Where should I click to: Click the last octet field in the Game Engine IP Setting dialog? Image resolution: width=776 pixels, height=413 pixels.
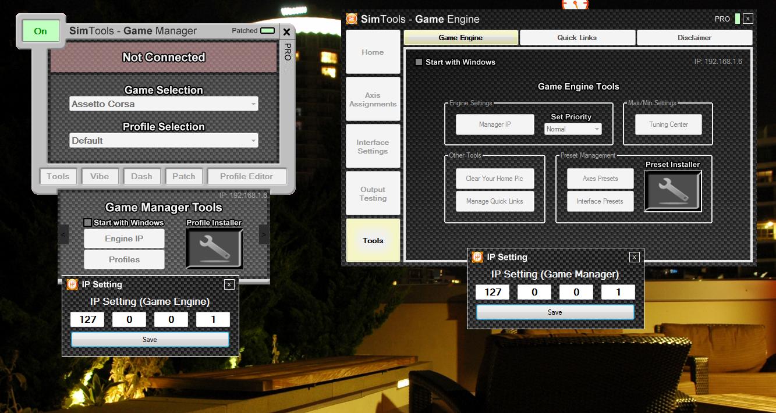point(213,319)
